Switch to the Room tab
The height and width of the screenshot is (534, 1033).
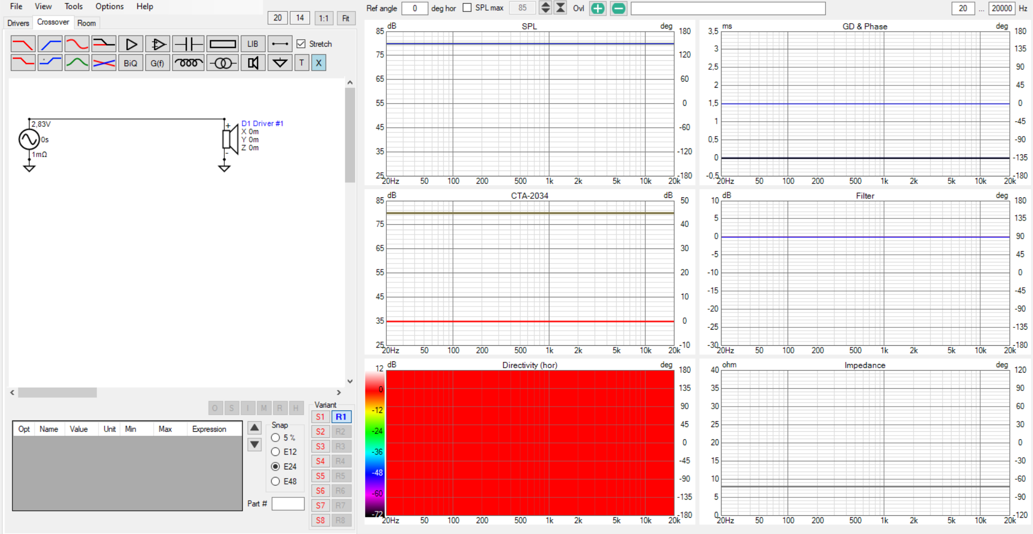coord(87,23)
